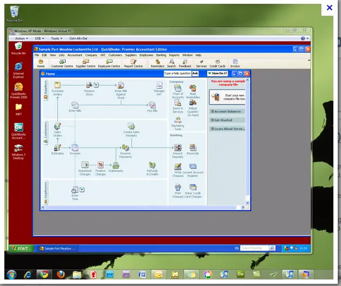Open the Google Marketing Tools icon
Viewport: 341px width, 286px height.
tap(178, 120)
